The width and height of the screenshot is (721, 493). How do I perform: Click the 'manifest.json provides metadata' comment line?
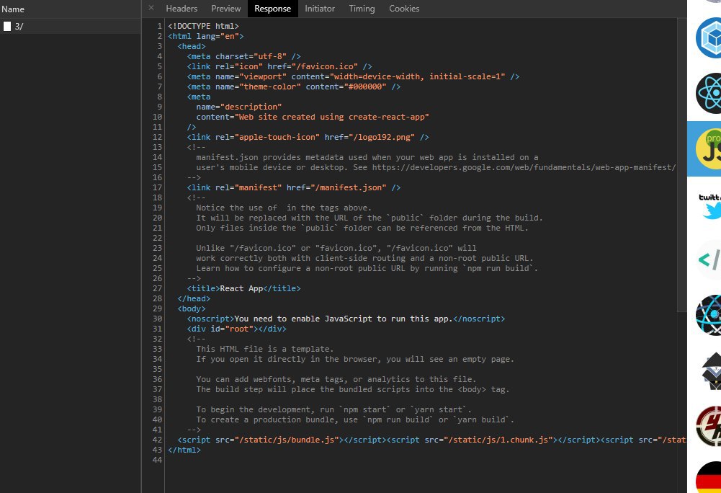367,157
